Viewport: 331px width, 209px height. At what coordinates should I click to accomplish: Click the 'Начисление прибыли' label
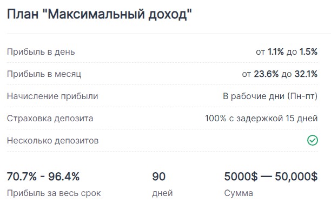coord(52,96)
